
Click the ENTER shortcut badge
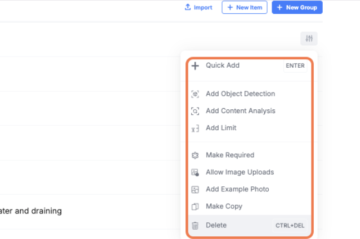[x=295, y=66]
